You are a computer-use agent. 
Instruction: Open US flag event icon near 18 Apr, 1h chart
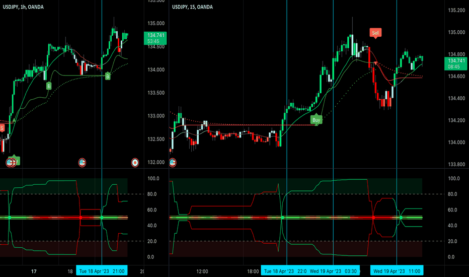[x=82, y=163]
